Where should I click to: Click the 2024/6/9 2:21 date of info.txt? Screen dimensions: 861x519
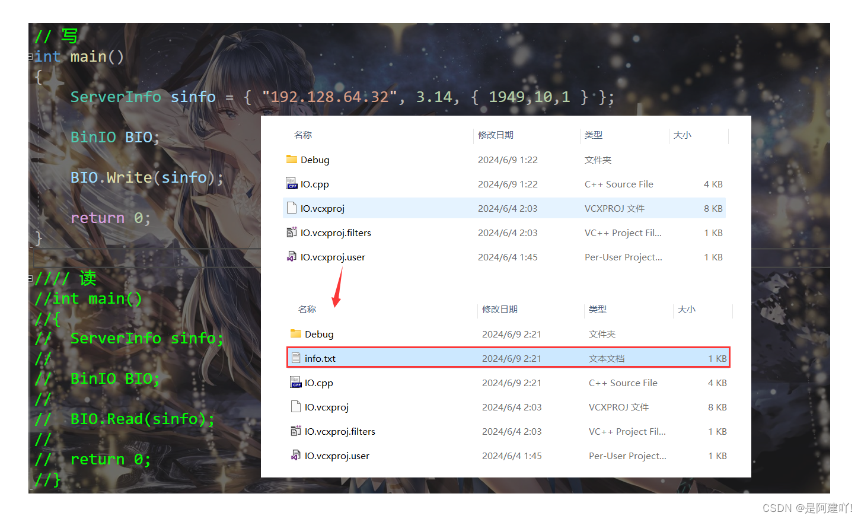point(512,358)
